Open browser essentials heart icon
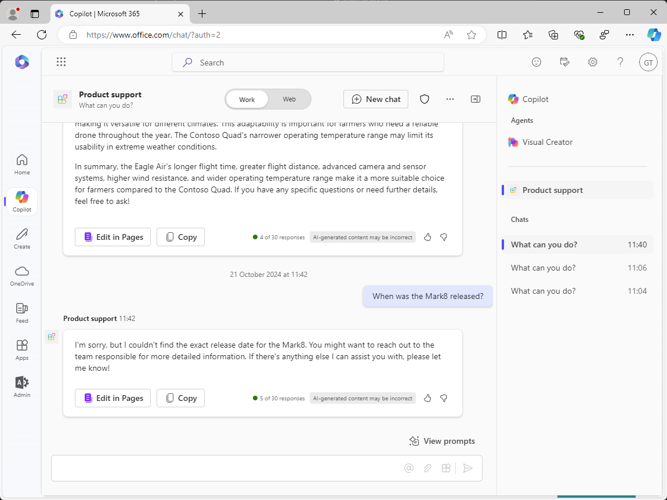The image size is (667, 500). click(578, 35)
